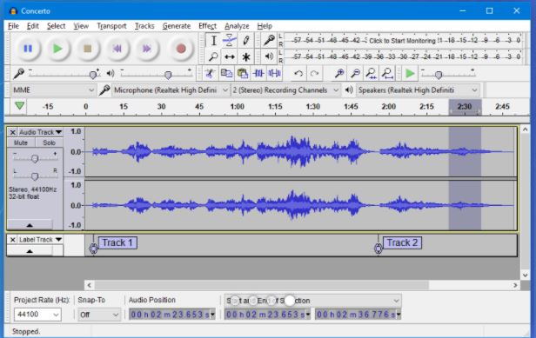
Task: Click the playback speed slider handle
Action: [439, 75]
